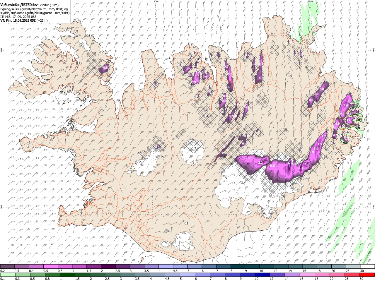Pick the palest green 0.1 swatch, lower legend row
Image resolution: width=375 pixels, height=281 pixels.
coord(8,275)
